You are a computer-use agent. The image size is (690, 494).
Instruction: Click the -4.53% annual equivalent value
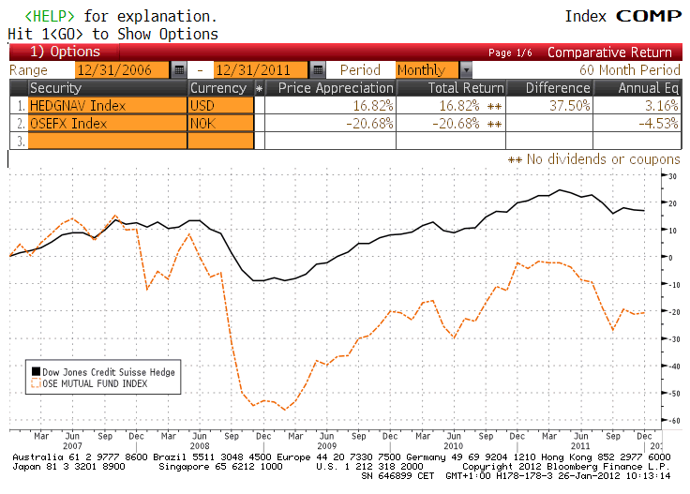[658, 123]
